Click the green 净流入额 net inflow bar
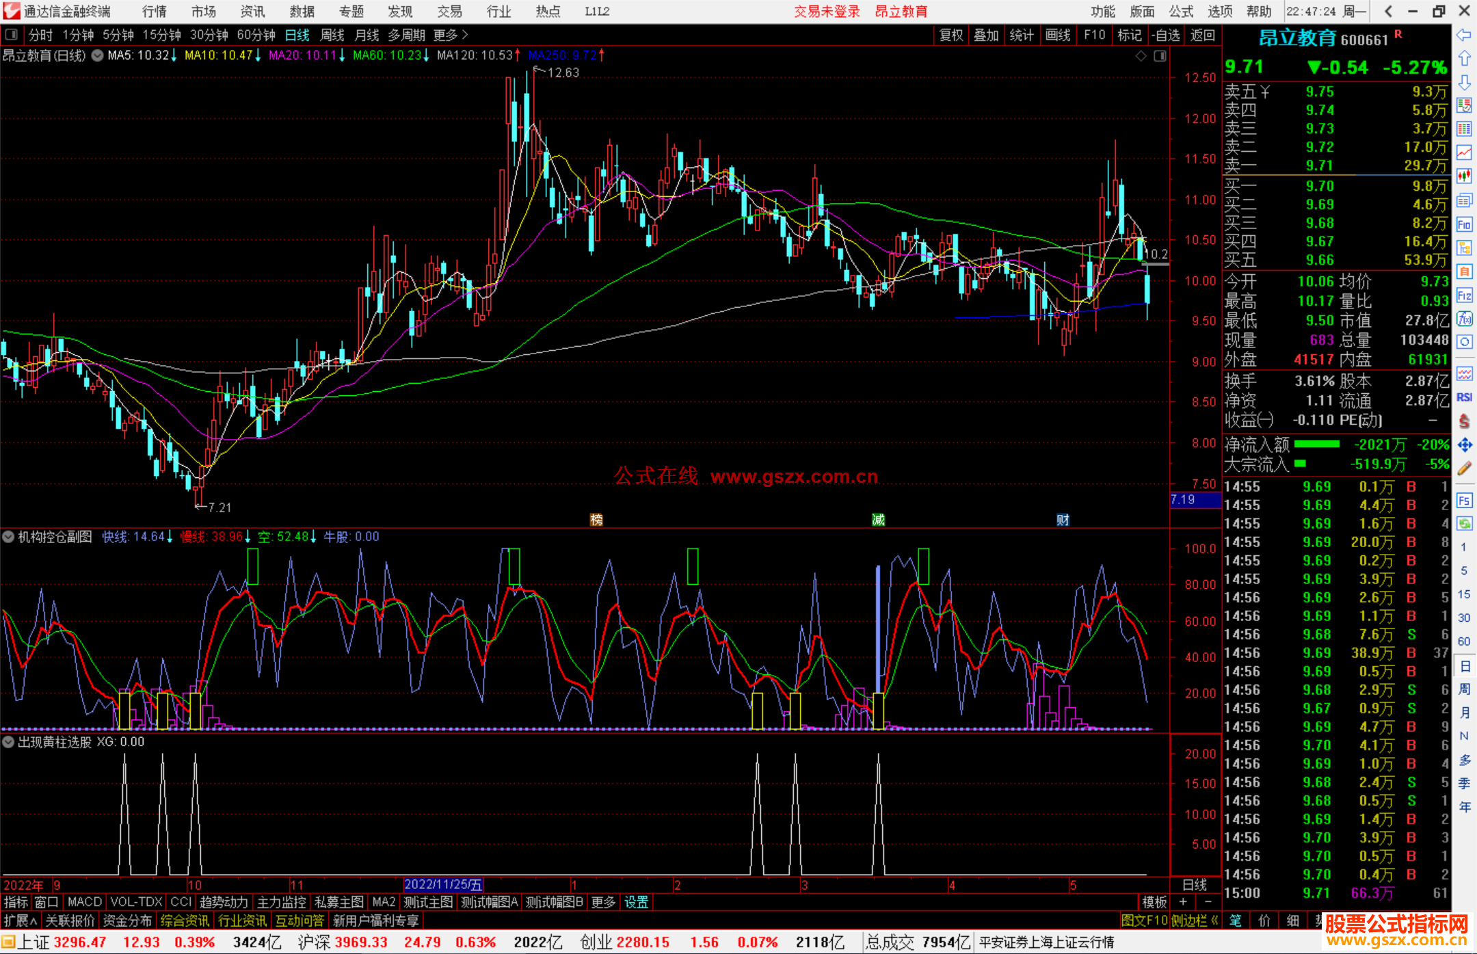Screen dimensions: 1477x954 1317,445
